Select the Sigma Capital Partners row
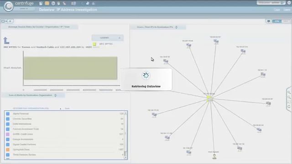 [65, 144]
